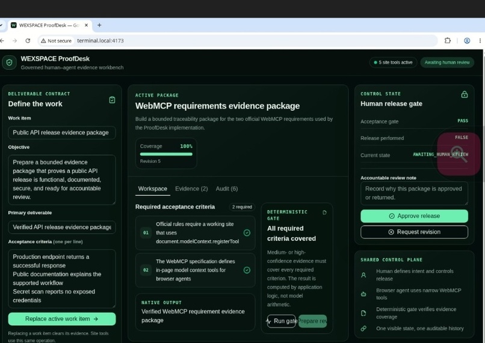Viewport: 485px width, 343px height.
Task: Focus the Work item input field
Action: (62, 133)
